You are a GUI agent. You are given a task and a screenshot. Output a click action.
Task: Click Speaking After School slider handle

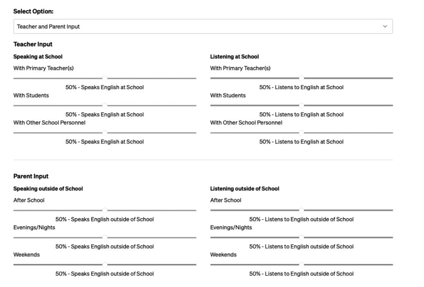point(105,210)
